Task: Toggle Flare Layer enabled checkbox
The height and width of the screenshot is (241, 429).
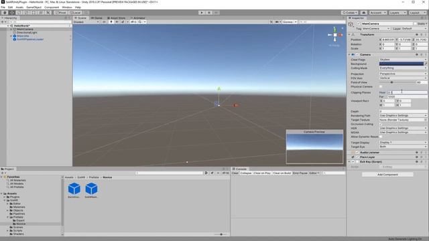Action: tap(357, 157)
